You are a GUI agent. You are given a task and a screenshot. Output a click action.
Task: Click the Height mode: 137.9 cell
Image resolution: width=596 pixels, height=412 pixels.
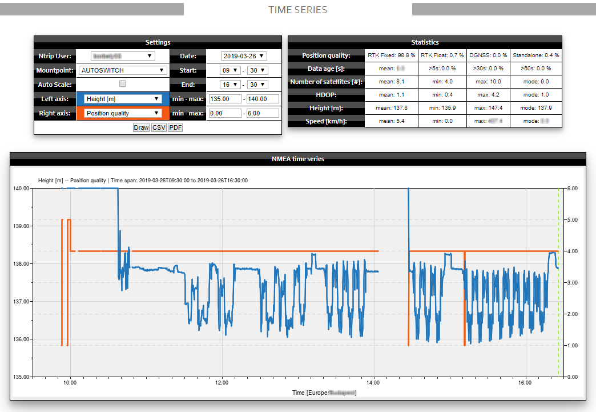536,108
